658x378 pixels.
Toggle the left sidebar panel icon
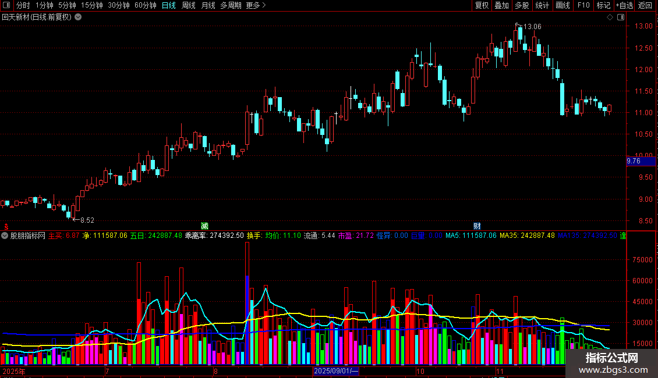pos(6,5)
